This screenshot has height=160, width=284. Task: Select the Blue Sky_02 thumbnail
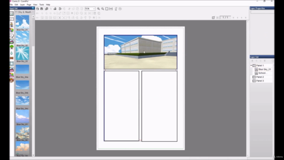pos(22,37)
